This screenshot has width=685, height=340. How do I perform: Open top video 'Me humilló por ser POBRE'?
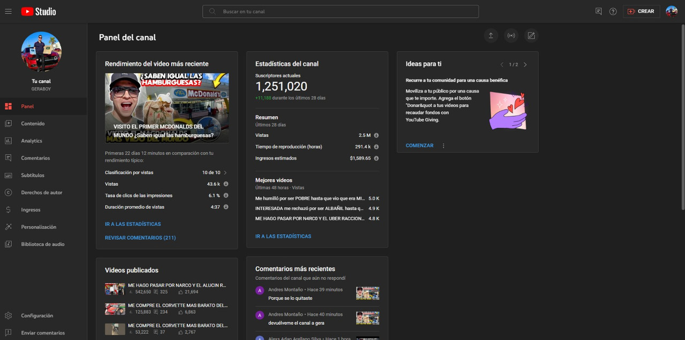[317, 198]
